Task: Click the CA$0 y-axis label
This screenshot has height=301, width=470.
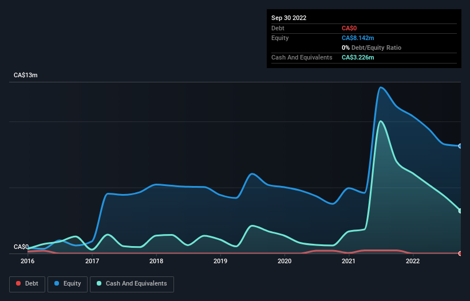Action: coord(21,247)
